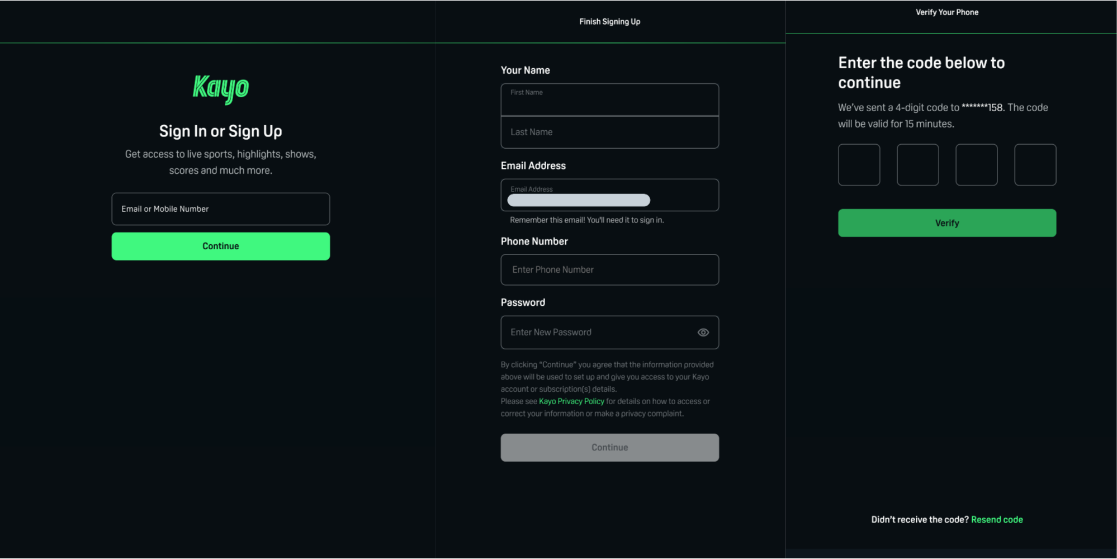Click the greyed-out Continue button
Image resolution: width=1117 pixels, height=559 pixels.
[610, 448]
